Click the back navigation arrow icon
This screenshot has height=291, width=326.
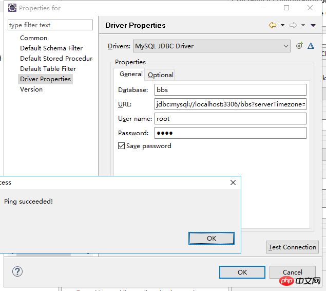[273, 25]
